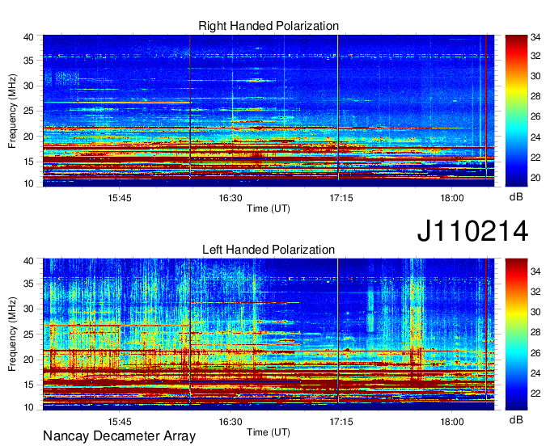Screen dimensions: 550x446
Task: Click the 15:45 tick label under top plot
Action: pyautogui.click(x=120, y=198)
